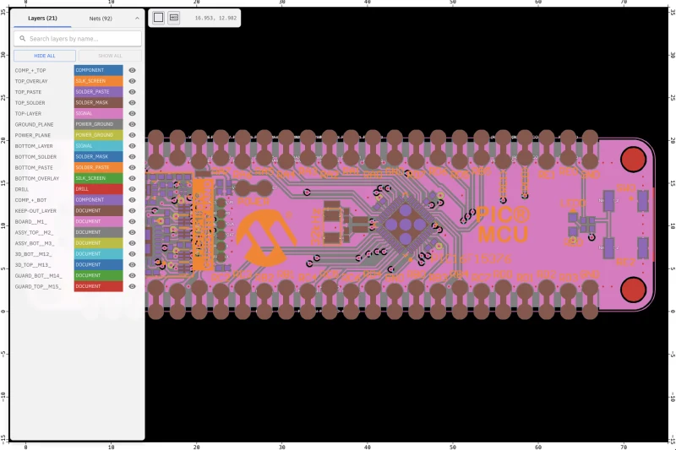The image size is (676, 450).
Task: Click the search layers by name field
Action: point(78,38)
